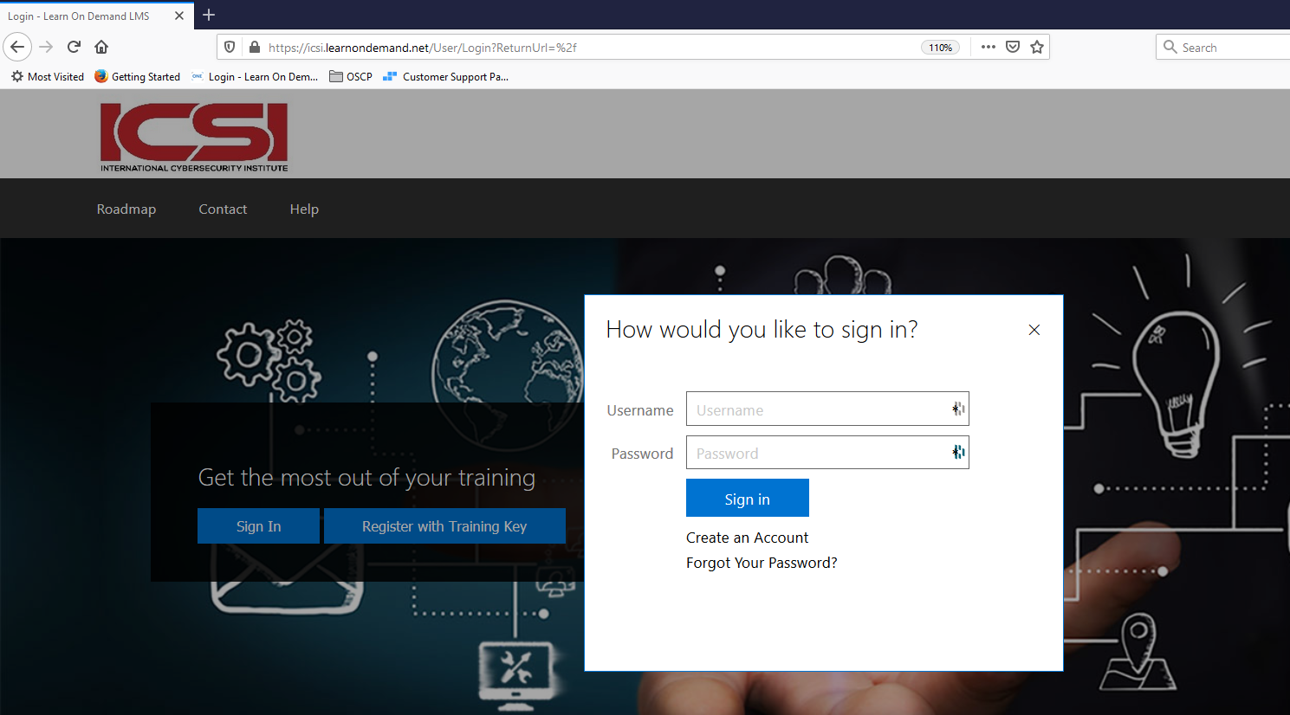Click the Username input field

(x=827, y=409)
